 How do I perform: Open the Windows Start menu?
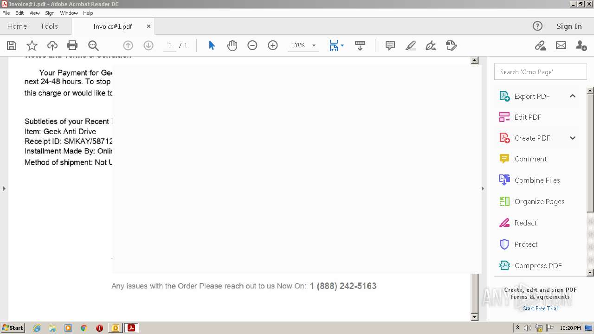point(13,328)
